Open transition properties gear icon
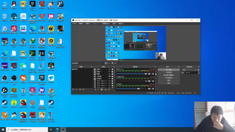The image size is (235, 132). pos(199,70)
